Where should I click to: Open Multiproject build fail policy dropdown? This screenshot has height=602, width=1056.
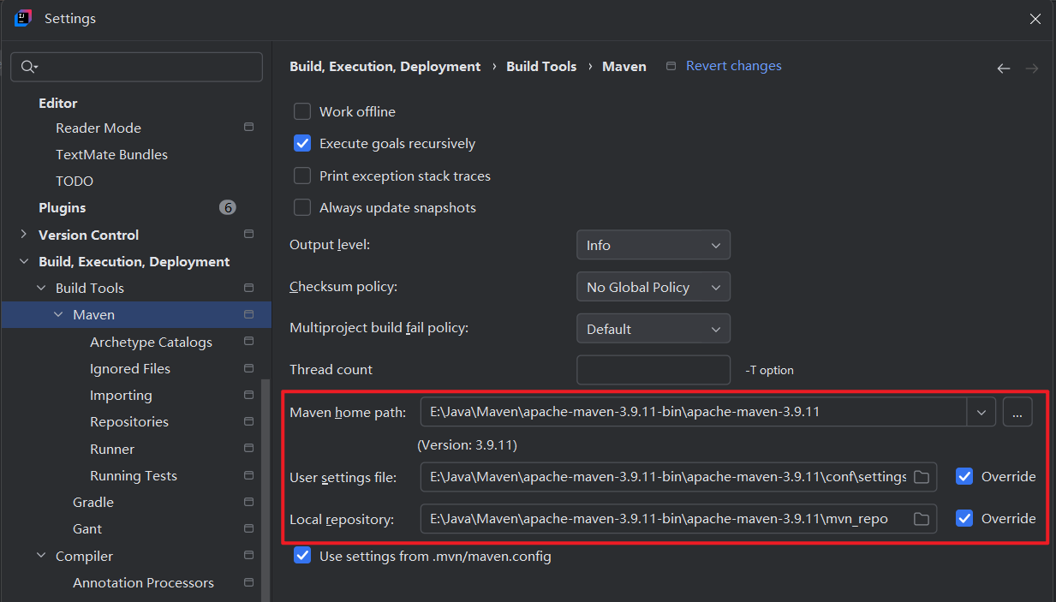click(653, 329)
